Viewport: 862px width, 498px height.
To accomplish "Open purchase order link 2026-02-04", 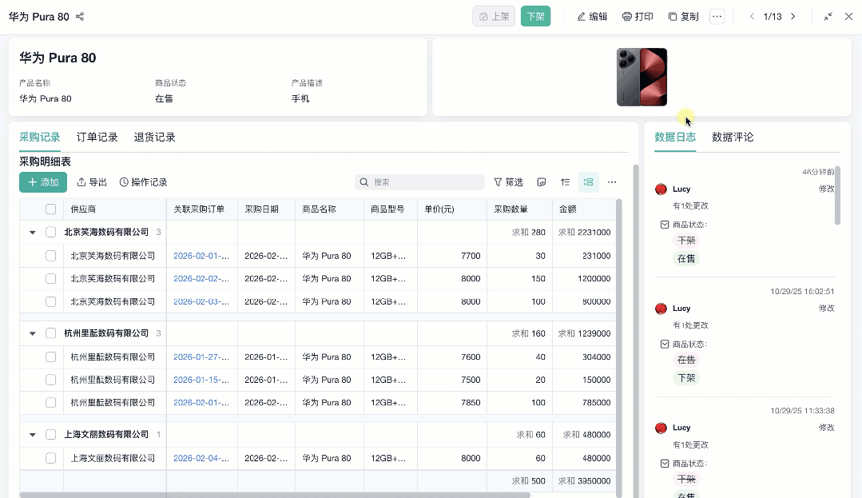I will coord(201,458).
